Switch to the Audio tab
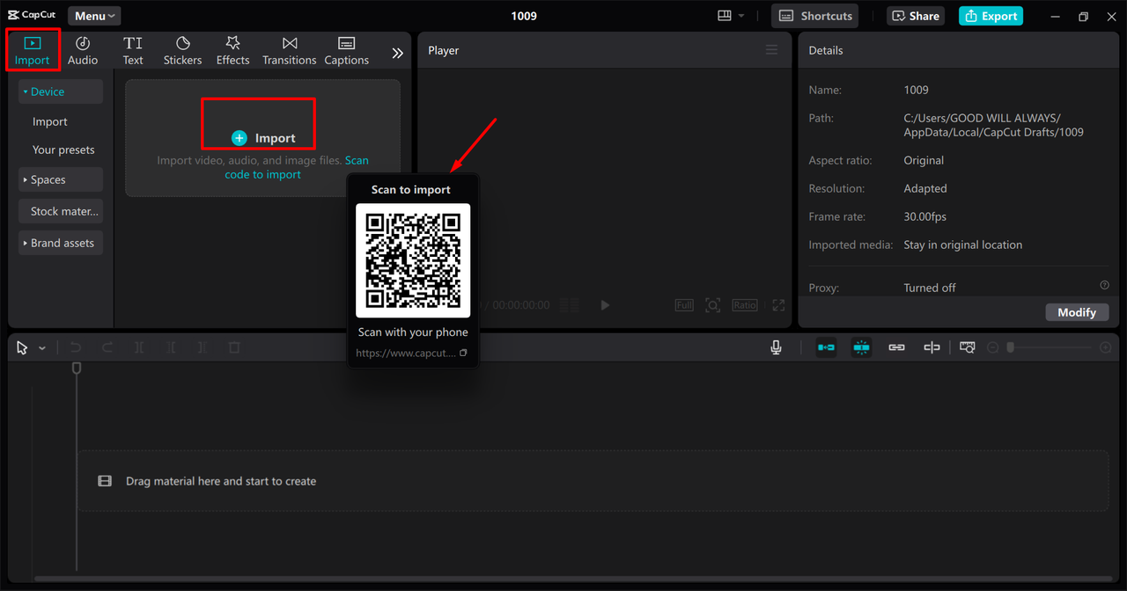Viewport: 1127px width, 591px height. (x=83, y=51)
